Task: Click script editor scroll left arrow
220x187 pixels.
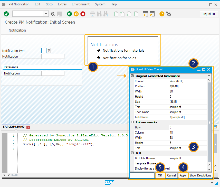Action: [4, 175]
